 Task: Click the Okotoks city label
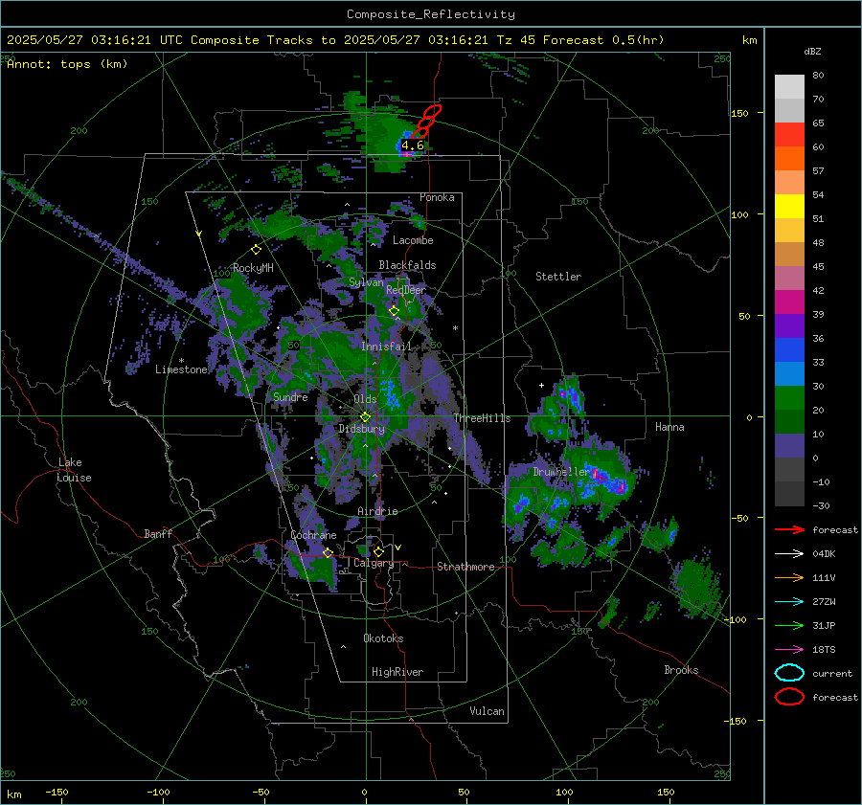point(383,638)
